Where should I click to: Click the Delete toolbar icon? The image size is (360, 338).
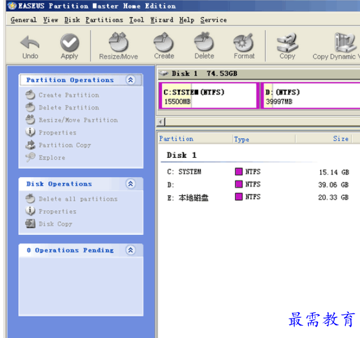pos(204,42)
